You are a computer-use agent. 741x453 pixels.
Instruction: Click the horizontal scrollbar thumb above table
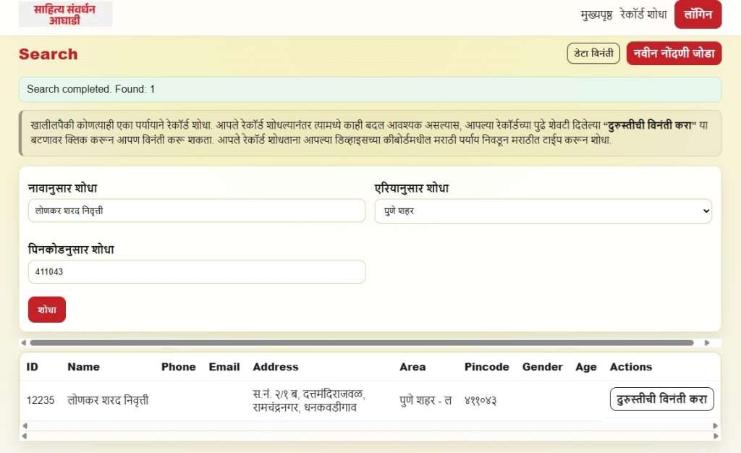(x=362, y=342)
